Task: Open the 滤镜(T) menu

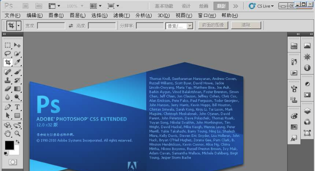Action: [x=122, y=15]
